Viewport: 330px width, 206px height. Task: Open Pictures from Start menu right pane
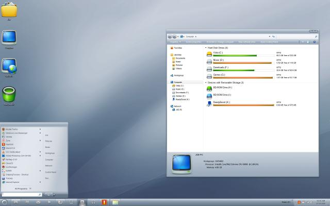48,141
